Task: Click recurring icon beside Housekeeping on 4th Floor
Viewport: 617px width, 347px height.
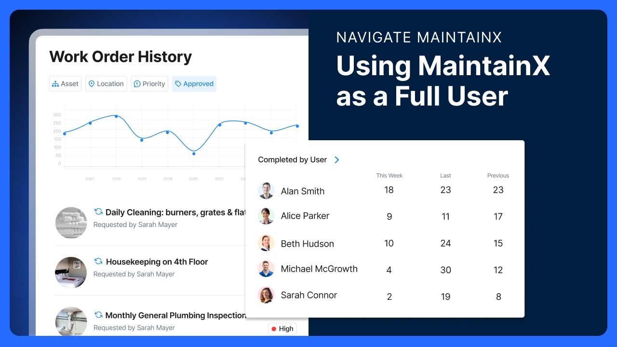Action: 98,261
